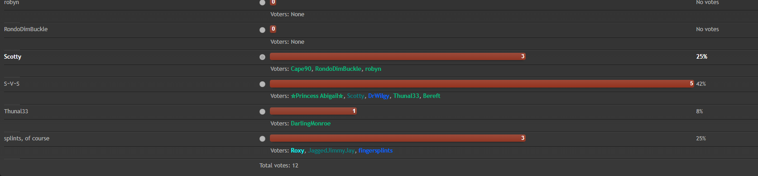The image size is (758, 176).
Task: Click the robyn zero vote badge
Action: coord(273,2)
